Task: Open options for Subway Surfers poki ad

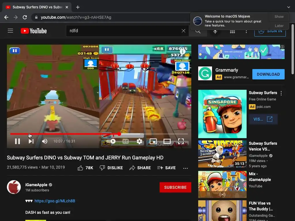Action: [x=281, y=93]
